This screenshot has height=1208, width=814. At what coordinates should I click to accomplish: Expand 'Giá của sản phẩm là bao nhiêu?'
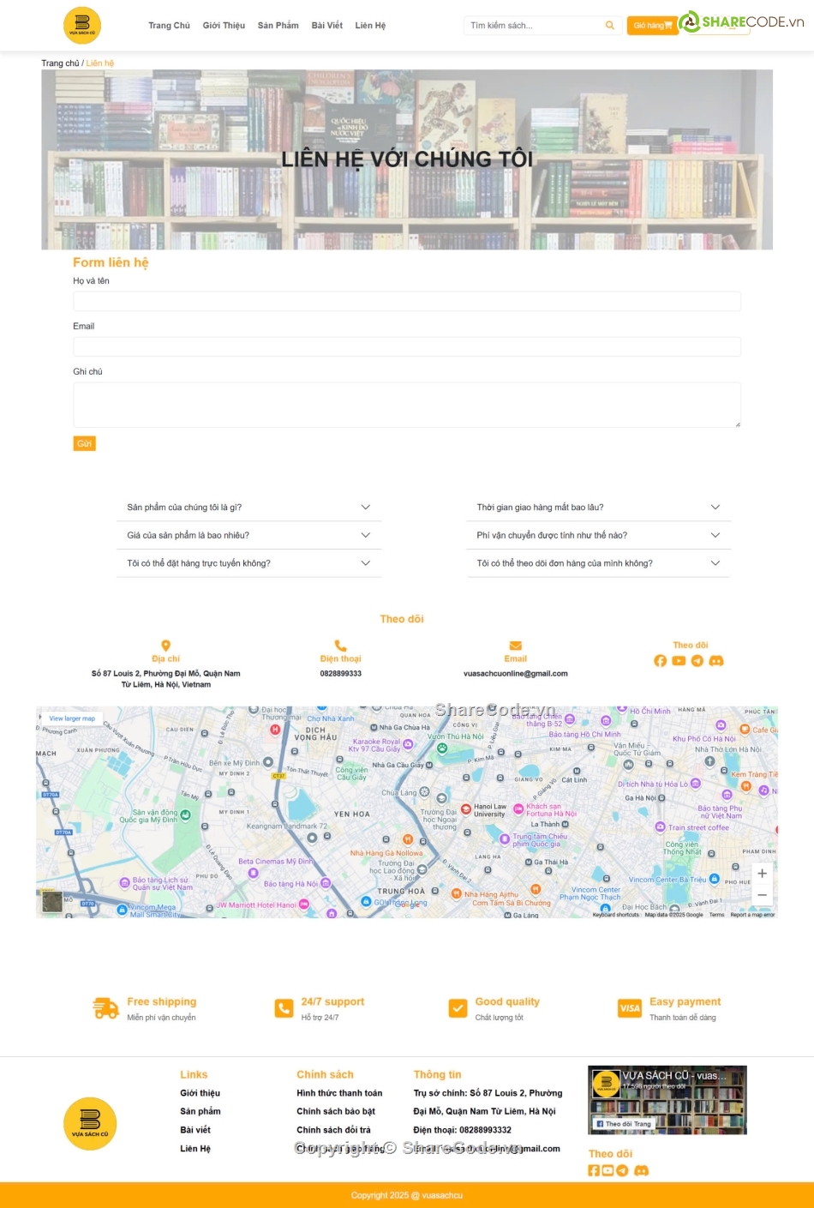(248, 535)
